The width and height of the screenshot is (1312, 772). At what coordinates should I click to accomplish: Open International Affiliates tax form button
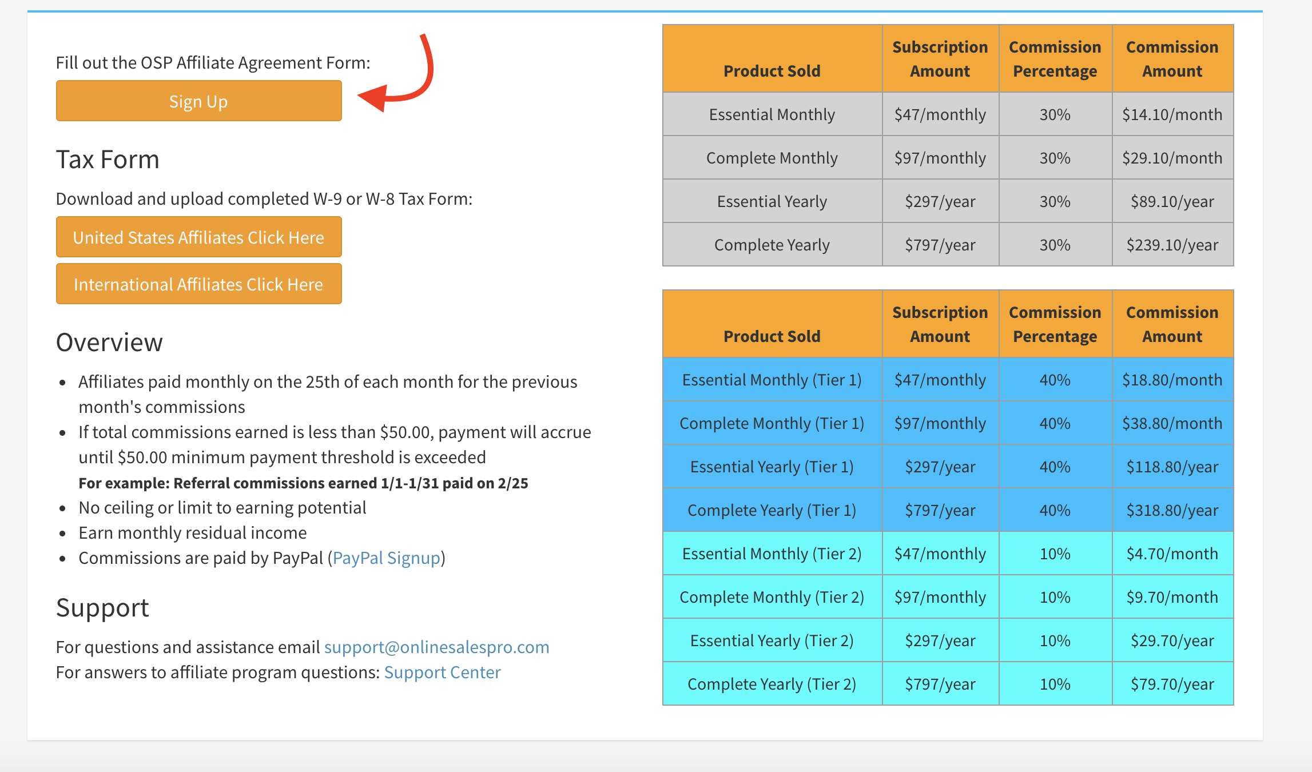(198, 284)
